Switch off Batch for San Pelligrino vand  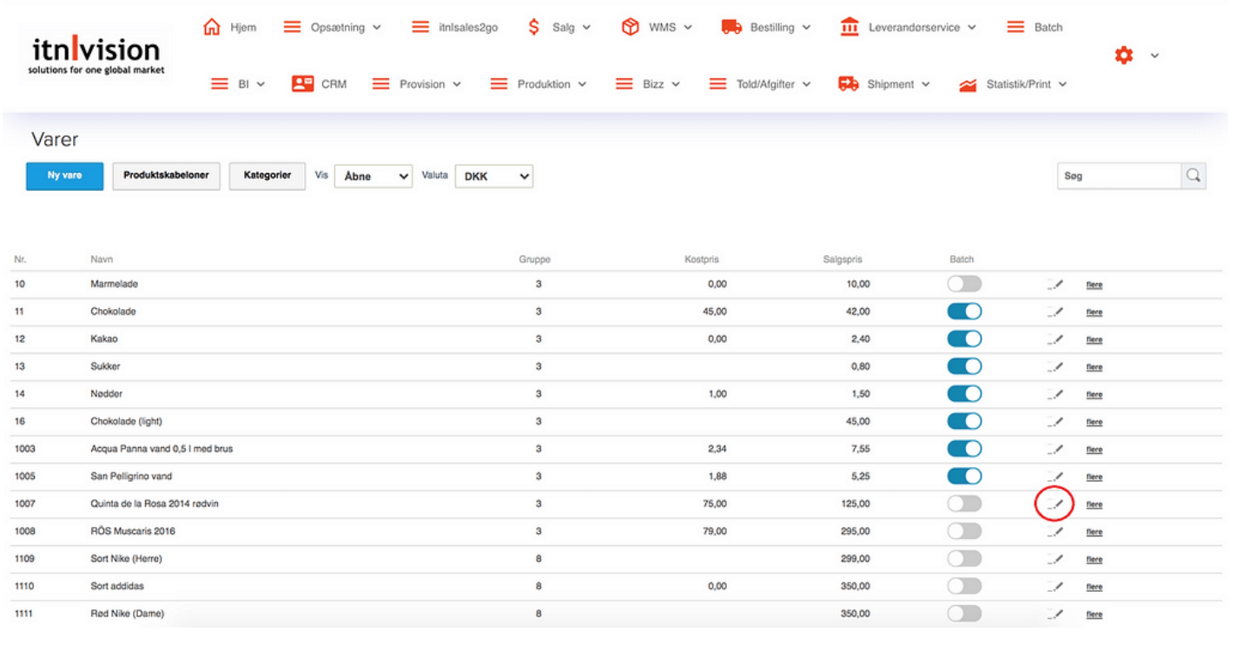(964, 476)
